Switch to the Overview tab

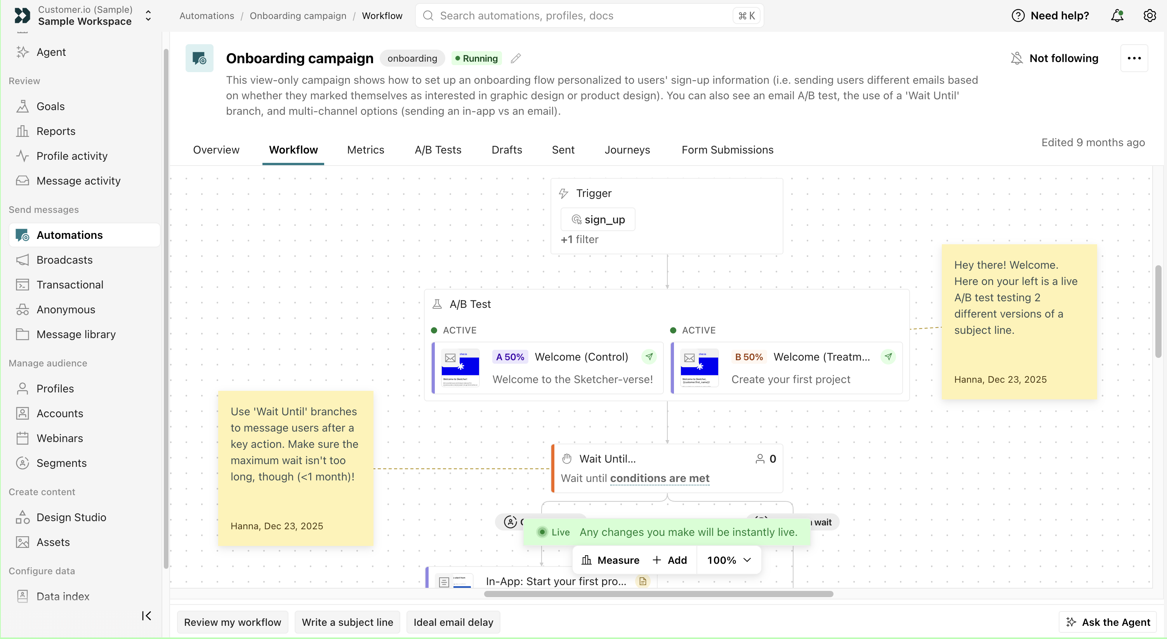(x=216, y=150)
